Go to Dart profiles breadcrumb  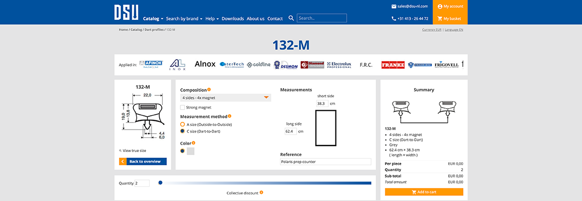(154, 30)
